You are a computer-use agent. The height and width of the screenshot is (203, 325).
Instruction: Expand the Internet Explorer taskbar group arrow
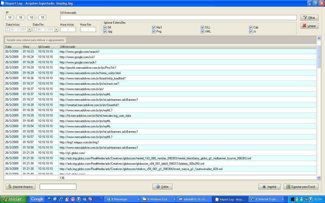283,199
